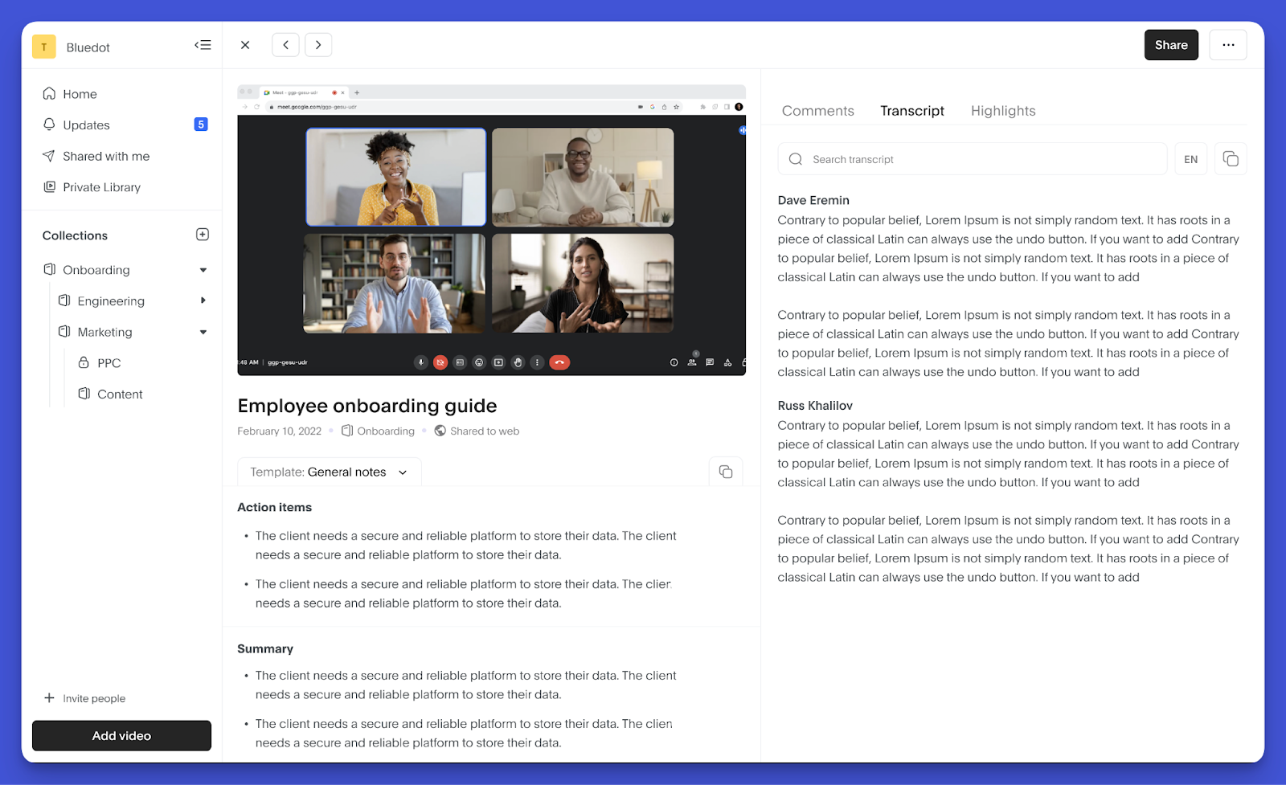The image size is (1286, 785).
Task: Switch to the Comments tab
Action: (x=818, y=111)
